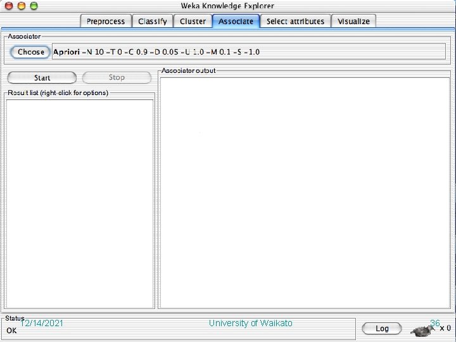Click the x 0 task counter

445,328
